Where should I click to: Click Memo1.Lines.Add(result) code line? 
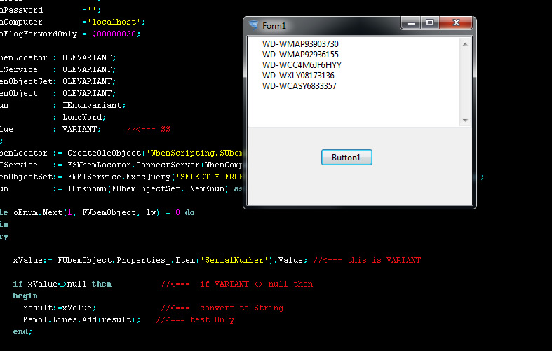[81, 319]
